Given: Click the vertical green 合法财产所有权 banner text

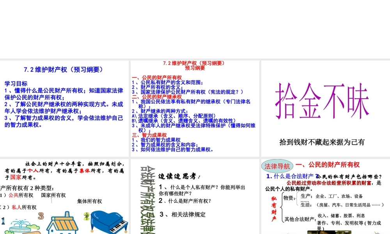Looking at the screenshot, I should pos(148,200).
